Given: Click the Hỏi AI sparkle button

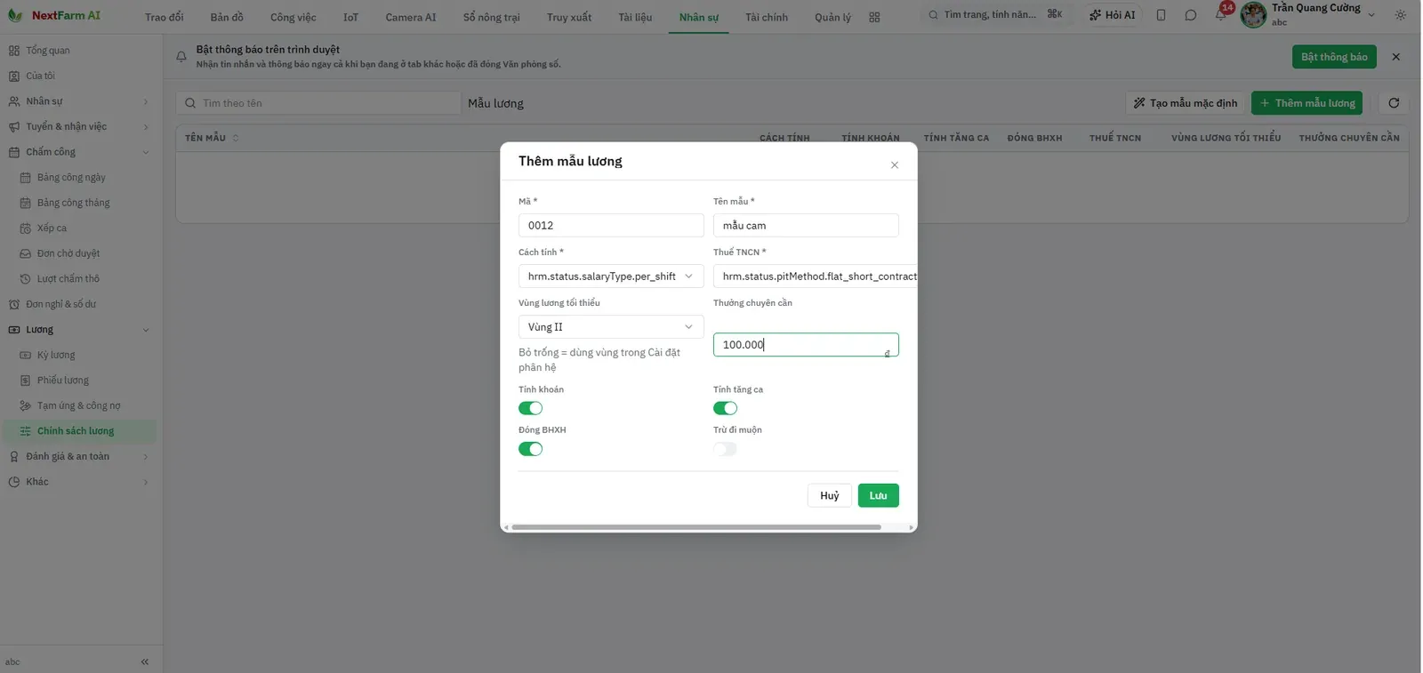Looking at the screenshot, I should coord(1113,15).
